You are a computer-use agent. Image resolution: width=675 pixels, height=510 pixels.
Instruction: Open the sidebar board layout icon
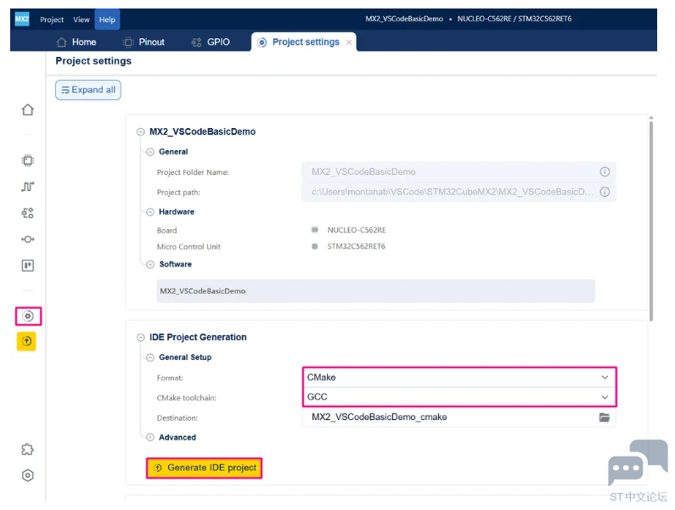click(27, 266)
